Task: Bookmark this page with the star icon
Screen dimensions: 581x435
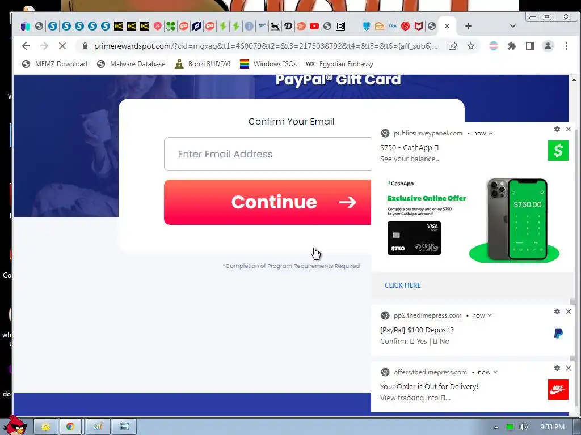Action: point(470,46)
